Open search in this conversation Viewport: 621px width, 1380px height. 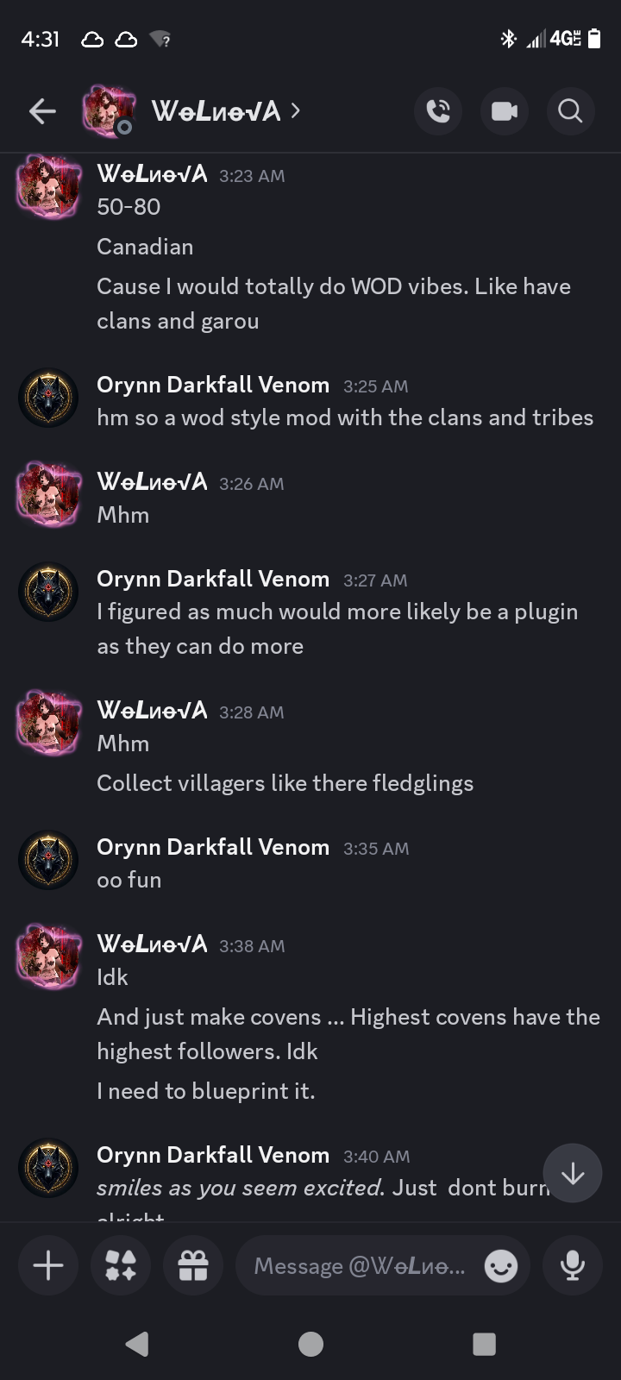570,111
